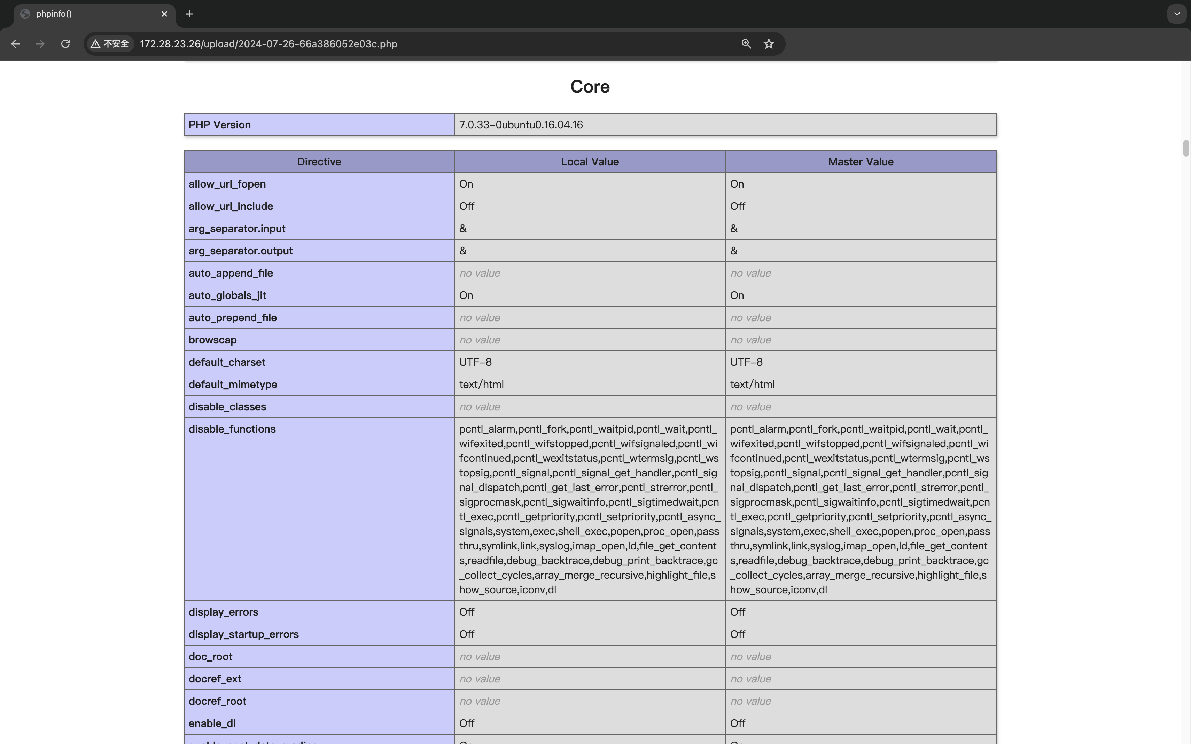Click the allow_url_fopen directive cell
Viewport: 1191px width, 744px height.
(227, 184)
